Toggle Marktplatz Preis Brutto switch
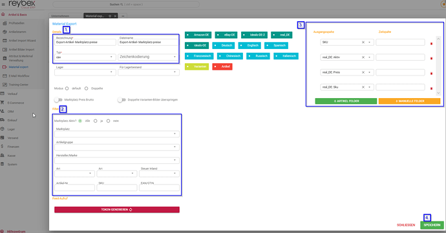Screen dimensions: 446x233 pos(58,100)
